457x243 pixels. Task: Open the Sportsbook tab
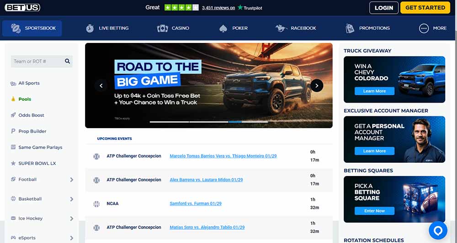coord(32,28)
